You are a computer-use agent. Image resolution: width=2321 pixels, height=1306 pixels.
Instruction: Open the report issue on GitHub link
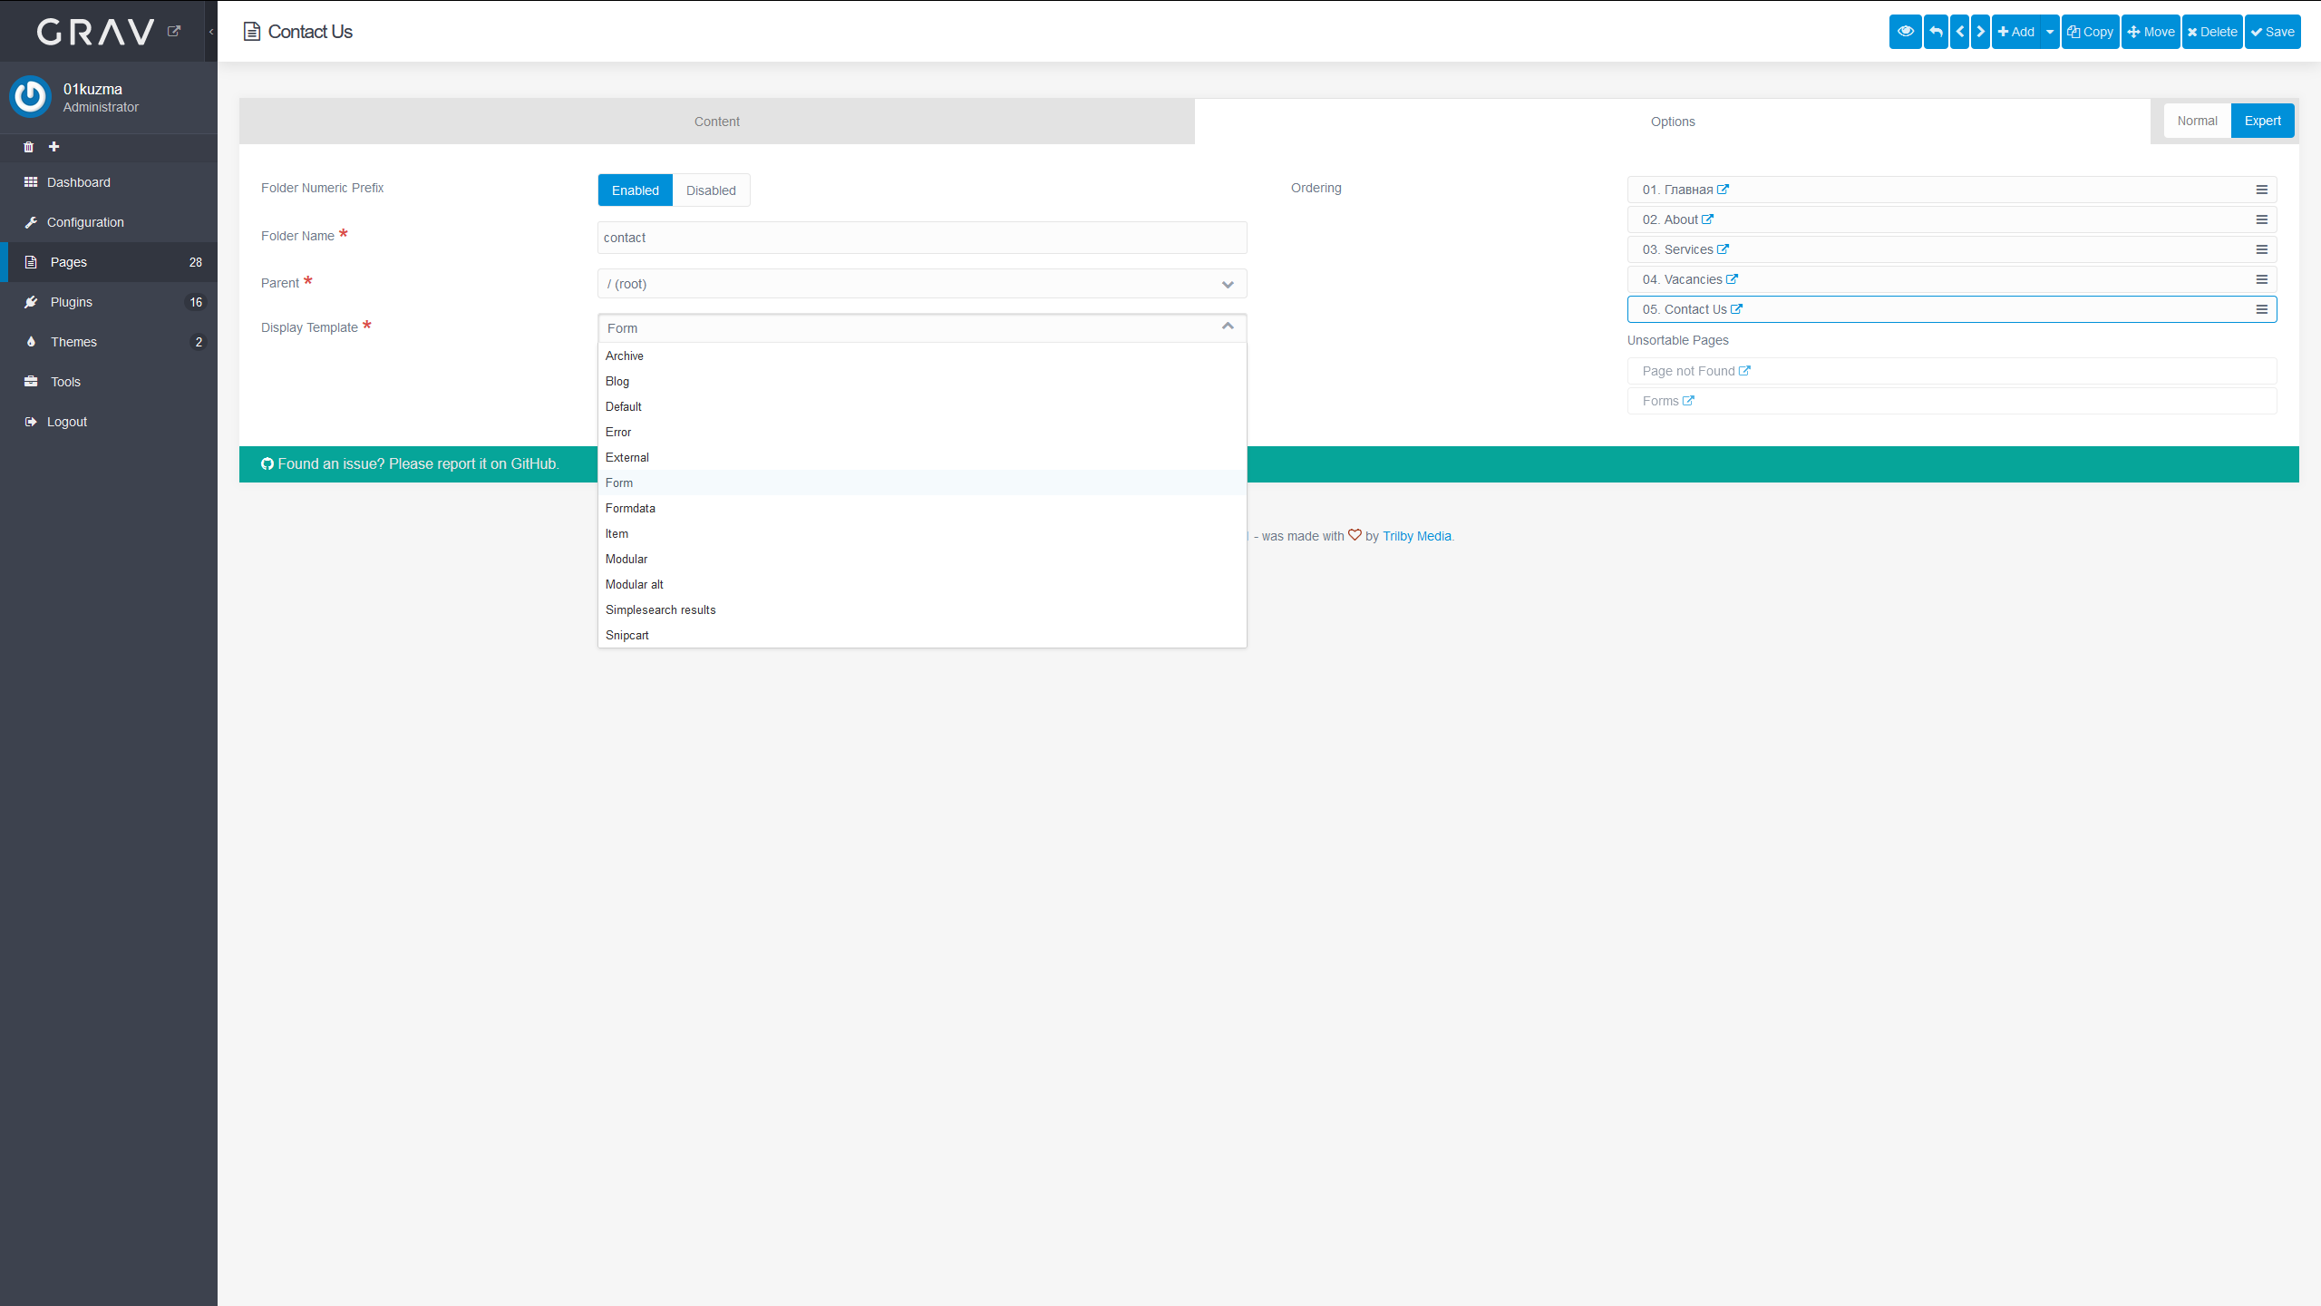[410, 463]
